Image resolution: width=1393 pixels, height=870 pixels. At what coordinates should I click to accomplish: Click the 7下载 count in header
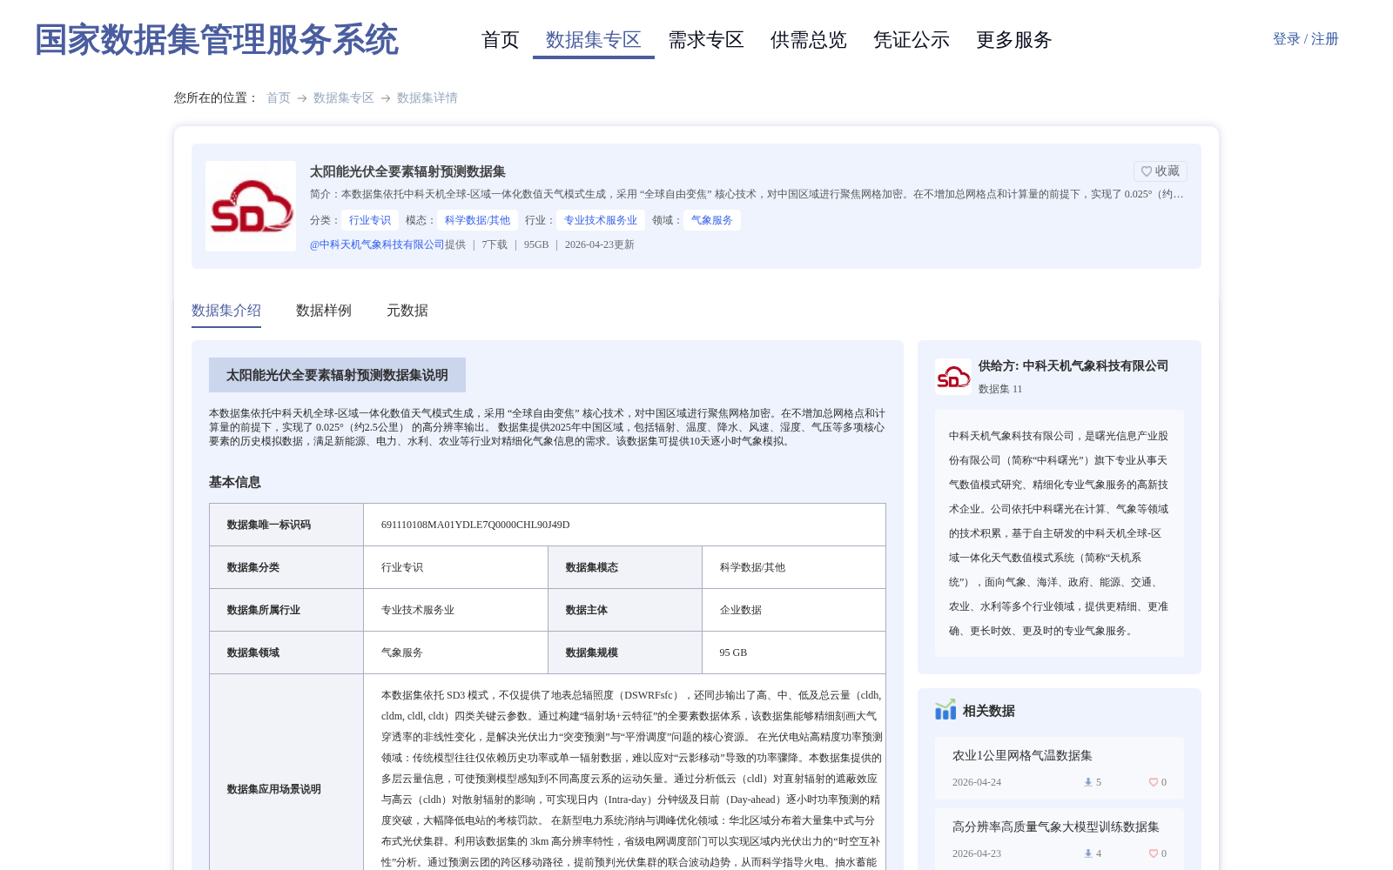coord(495,244)
